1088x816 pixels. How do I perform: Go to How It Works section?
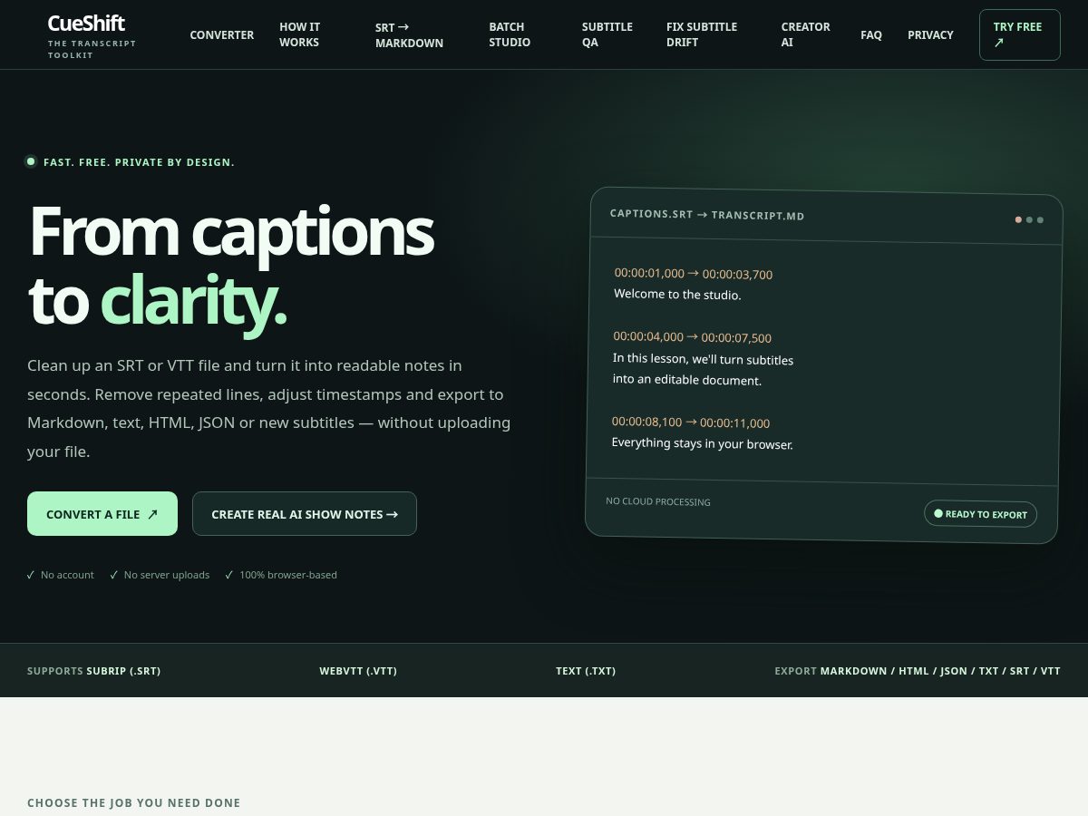[x=300, y=34]
